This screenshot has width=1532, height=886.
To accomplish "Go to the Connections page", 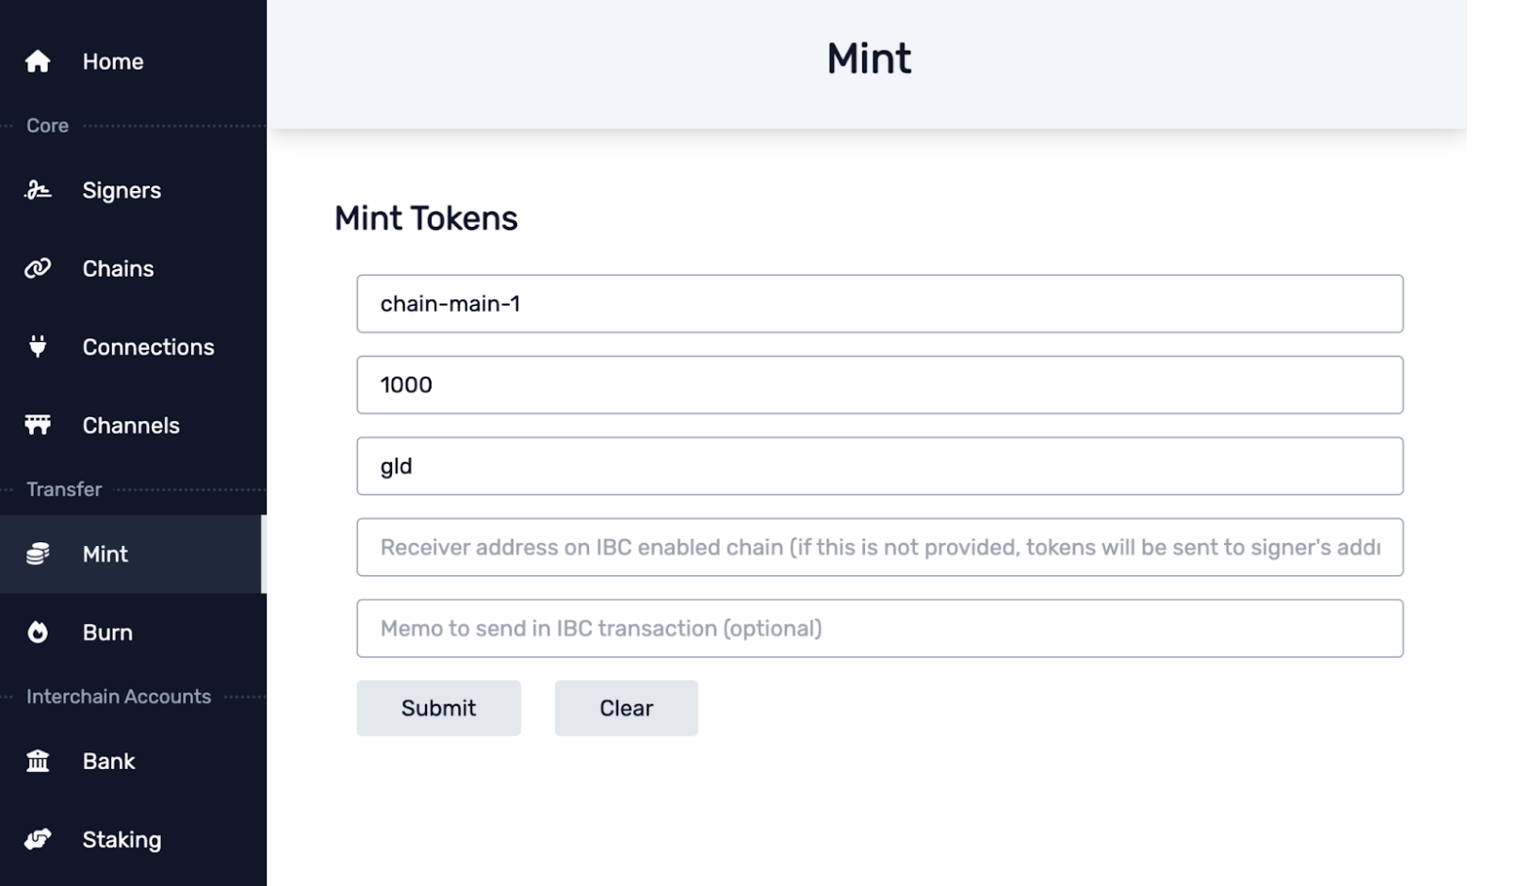I will pos(148,347).
